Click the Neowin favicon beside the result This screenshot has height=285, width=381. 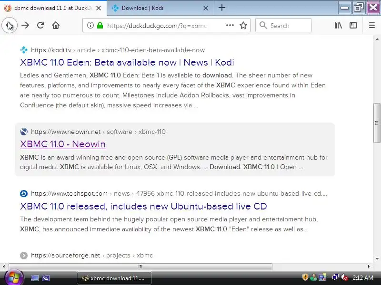pyautogui.click(x=24, y=132)
